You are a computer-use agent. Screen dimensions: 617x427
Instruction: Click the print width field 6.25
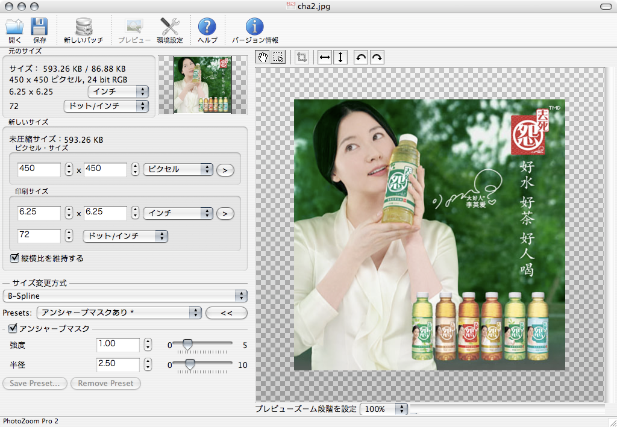(x=39, y=213)
